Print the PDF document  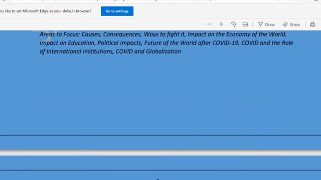tap(312, 24)
